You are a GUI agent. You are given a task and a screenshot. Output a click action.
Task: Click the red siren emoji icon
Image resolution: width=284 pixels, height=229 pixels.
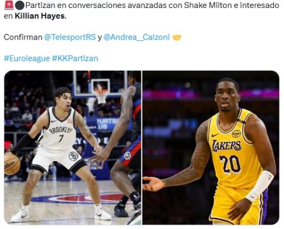pos(9,5)
